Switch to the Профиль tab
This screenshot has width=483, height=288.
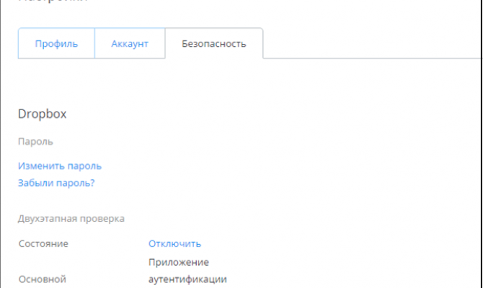[x=56, y=43]
